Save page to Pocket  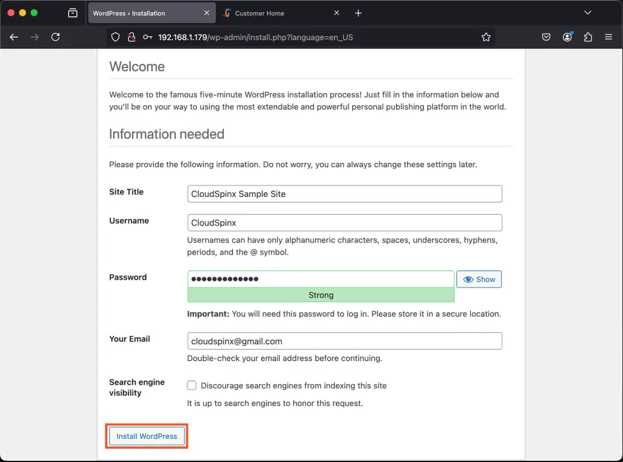pyautogui.click(x=546, y=37)
